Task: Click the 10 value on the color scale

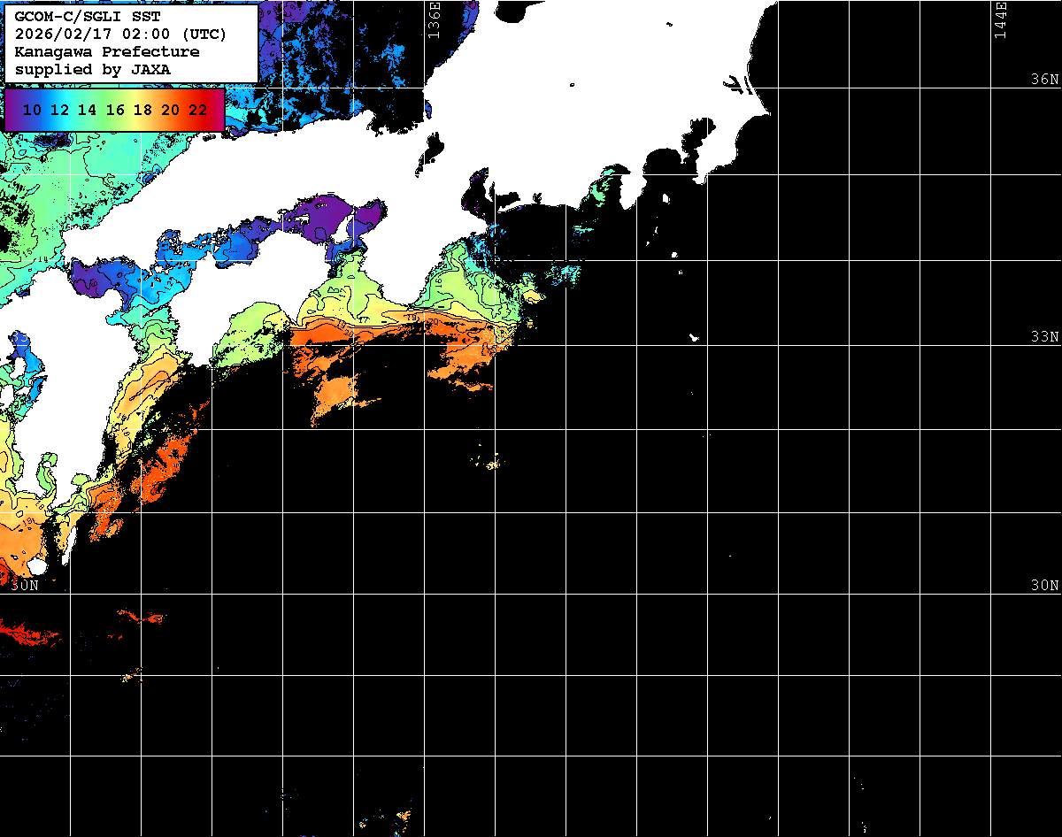Action: coord(33,110)
